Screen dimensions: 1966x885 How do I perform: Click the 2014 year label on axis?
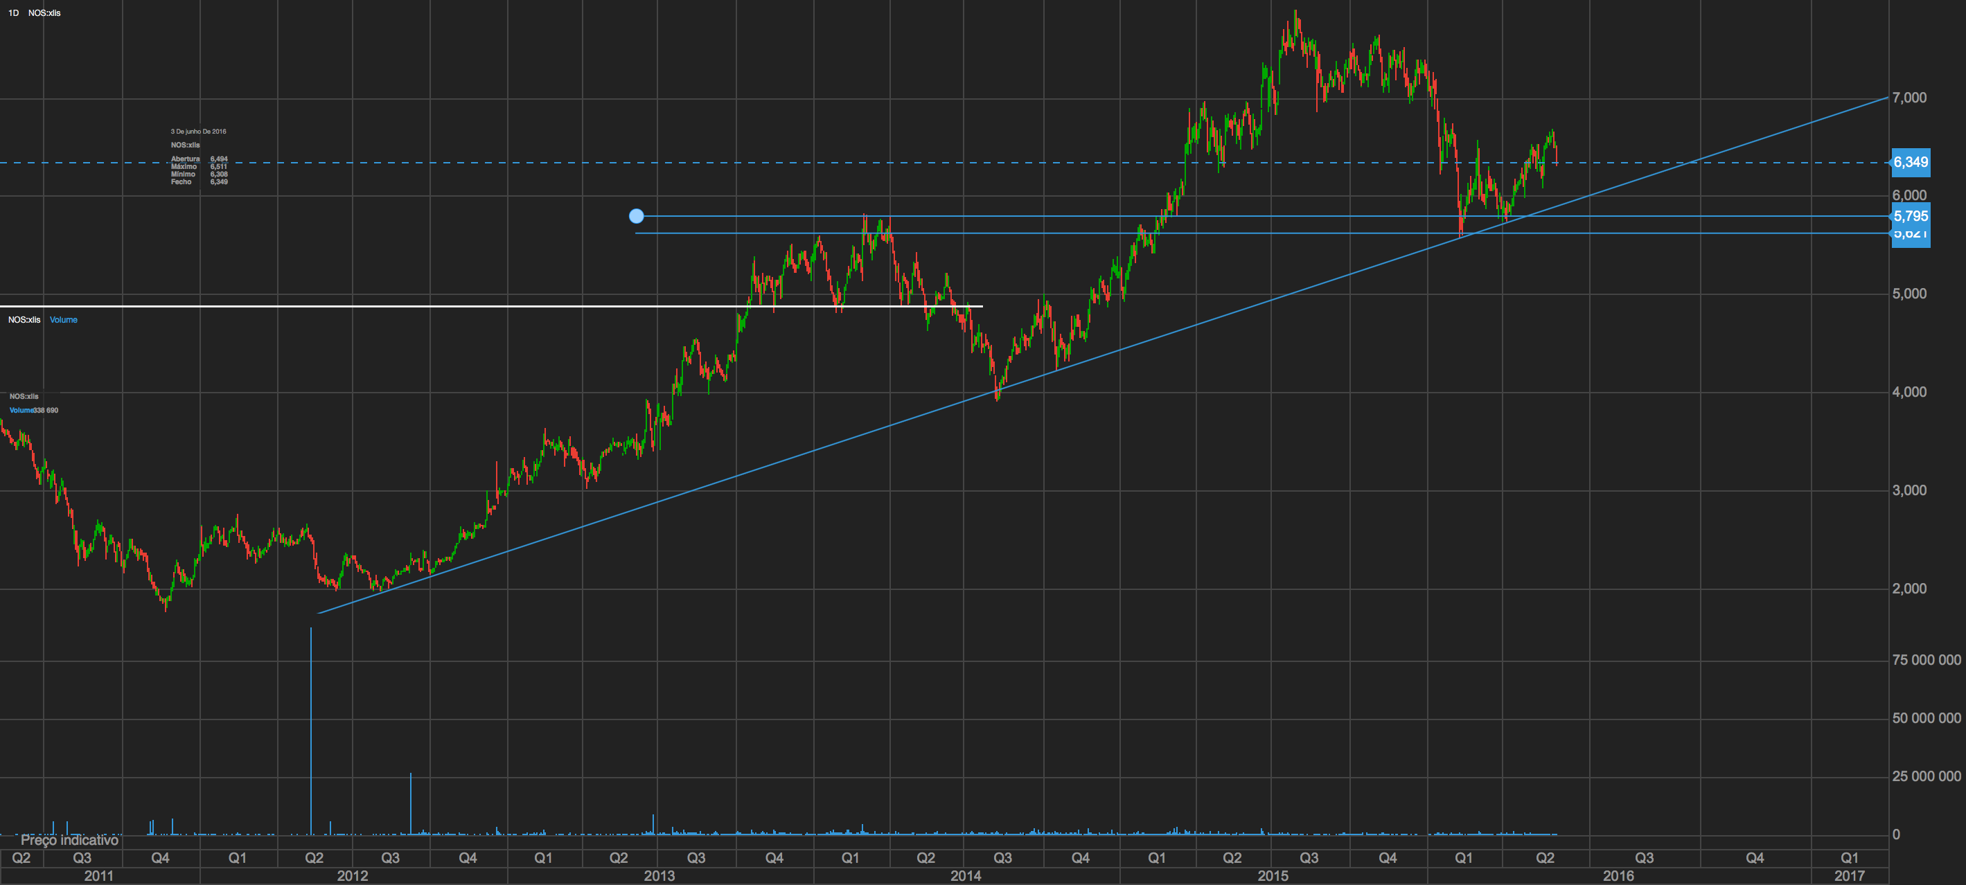[x=966, y=876]
